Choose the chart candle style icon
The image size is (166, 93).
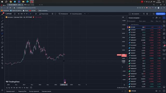pos(36,14)
